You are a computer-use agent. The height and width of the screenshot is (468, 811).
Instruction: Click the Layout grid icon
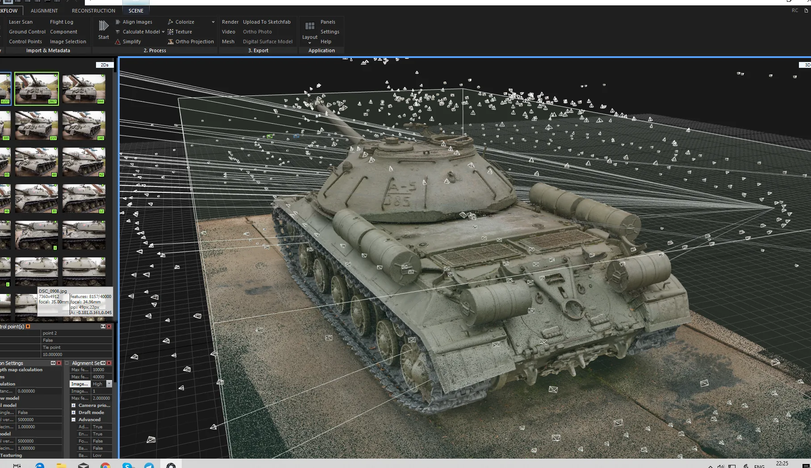click(310, 26)
